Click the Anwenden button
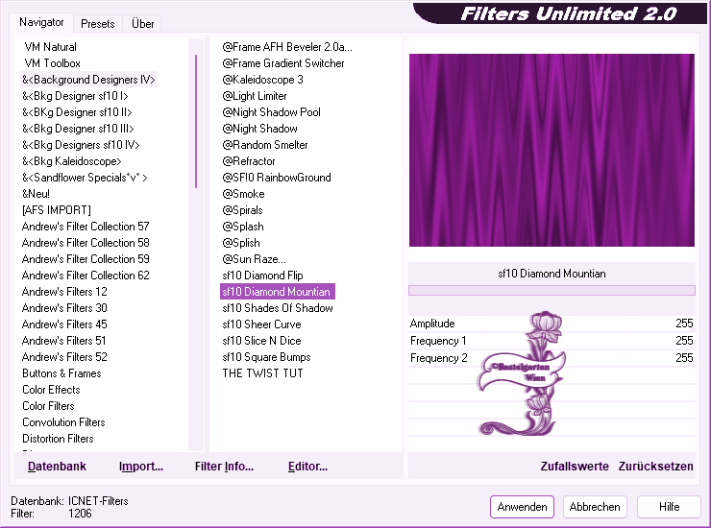Viewport: 711px width, 528px height. coord(522,507)
